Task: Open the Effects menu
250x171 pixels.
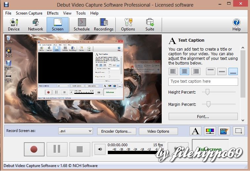Action: (x=53, y=13)
